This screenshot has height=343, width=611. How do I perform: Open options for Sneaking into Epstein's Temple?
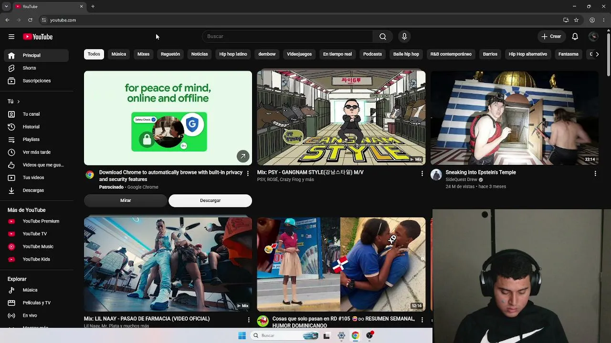coord(595,173)
